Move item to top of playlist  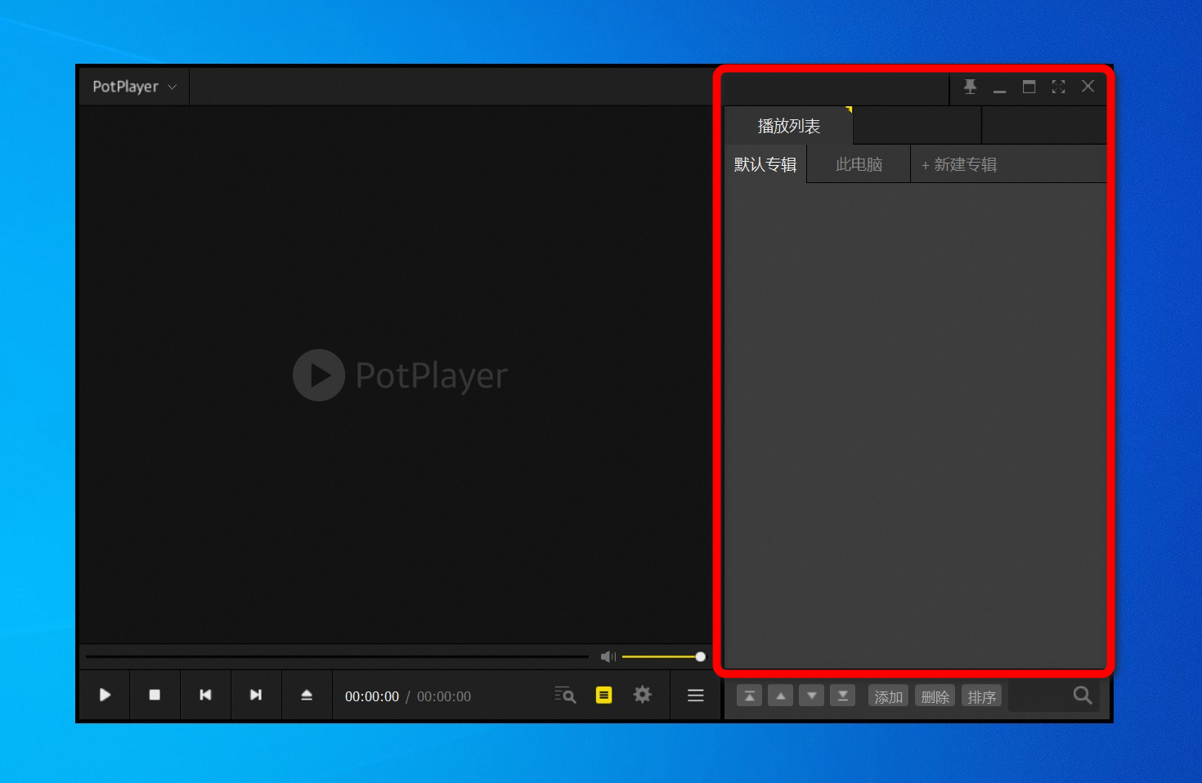tap(750, 696)
